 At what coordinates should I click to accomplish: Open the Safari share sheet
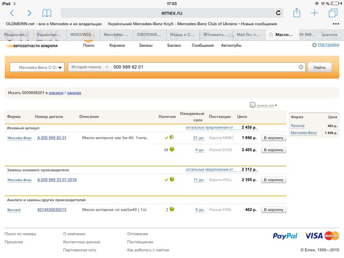click(x=297, y=12)
